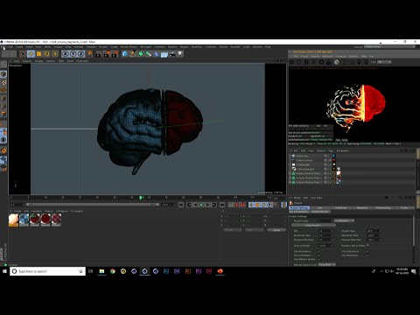
Task: Switch to the Referencing tab
Action: point(383,208)
